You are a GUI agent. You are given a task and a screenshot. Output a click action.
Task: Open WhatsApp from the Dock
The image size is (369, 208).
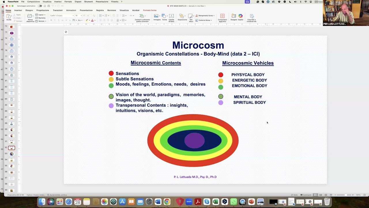234,202
